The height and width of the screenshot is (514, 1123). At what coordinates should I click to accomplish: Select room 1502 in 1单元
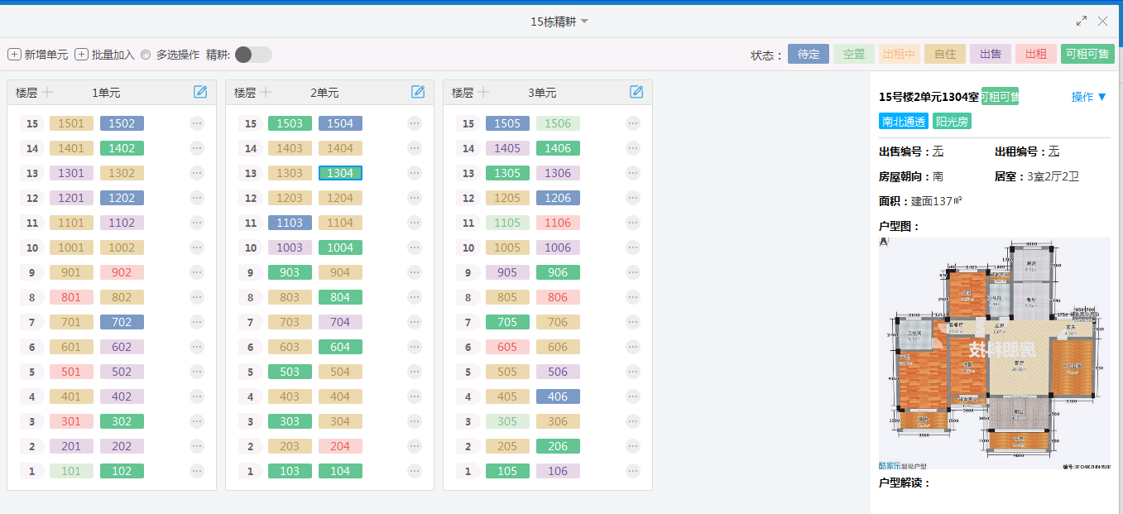tap(122, 123)
